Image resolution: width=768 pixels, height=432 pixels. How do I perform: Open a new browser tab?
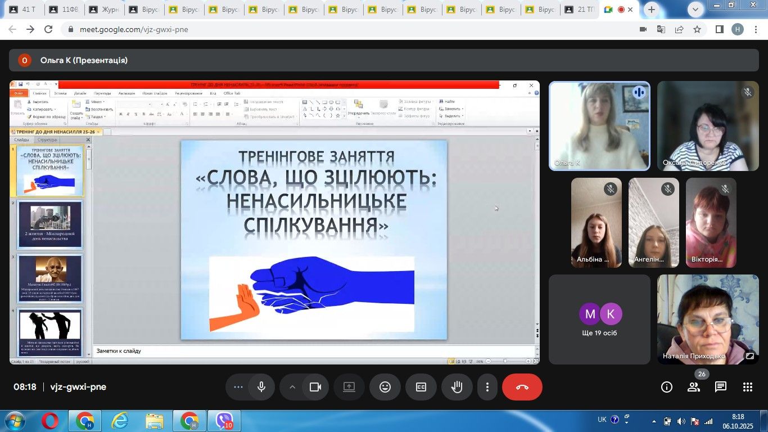[x=652, y=10]
